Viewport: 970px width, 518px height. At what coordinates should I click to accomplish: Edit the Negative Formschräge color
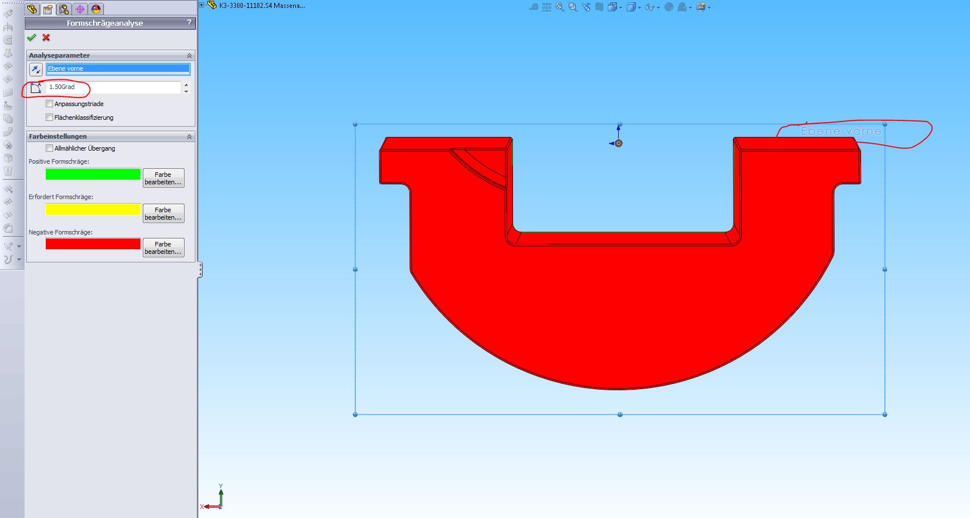163,248
